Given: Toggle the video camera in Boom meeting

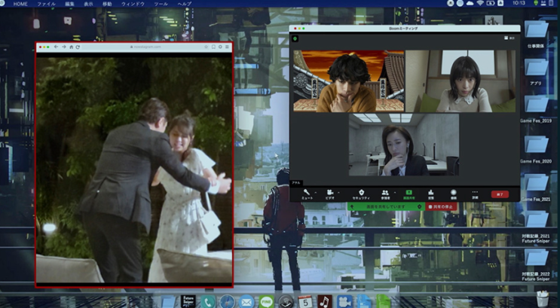Looking at the screenshot, I should tap(330, 194).
